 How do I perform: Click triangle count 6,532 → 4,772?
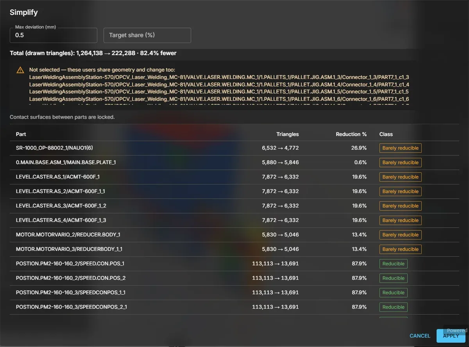(x=280, y=148)
